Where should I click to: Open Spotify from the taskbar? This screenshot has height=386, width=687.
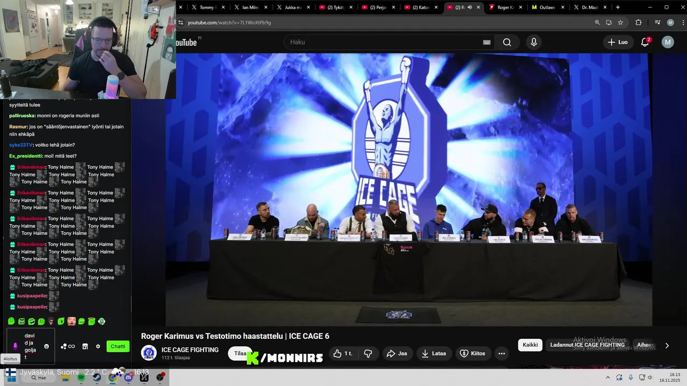[x=81, y=377]
